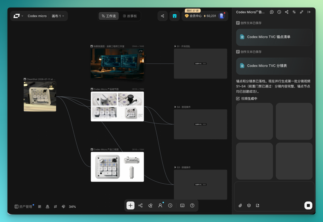The height and width of the screenshot is (222, 323).
Task: Open help question mark icon
Action: tap(192, 206)
